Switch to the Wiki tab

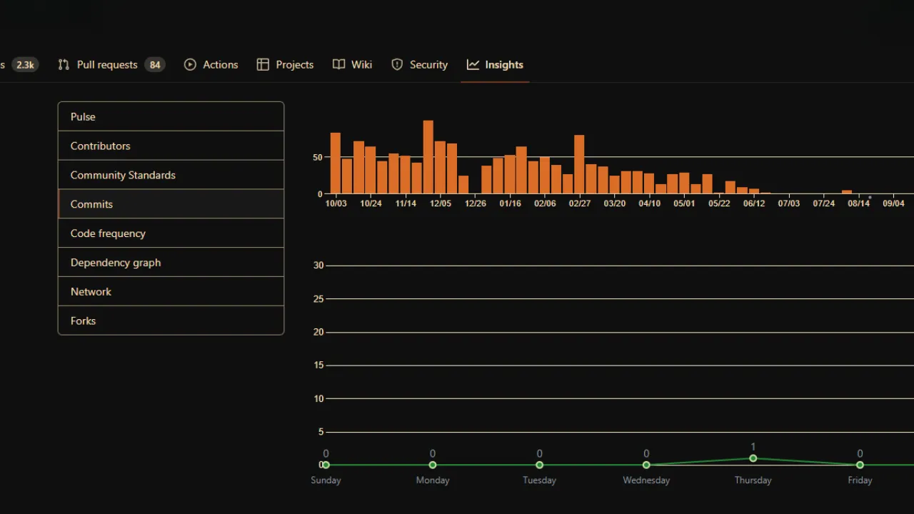(x=361, y=65)
